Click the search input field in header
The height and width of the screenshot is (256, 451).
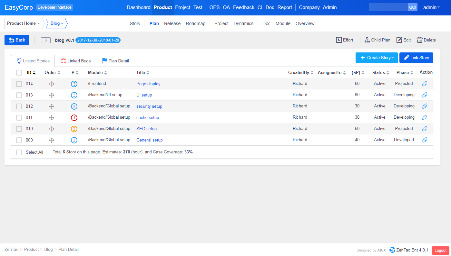pyautogui.click(x=388, y=7)
